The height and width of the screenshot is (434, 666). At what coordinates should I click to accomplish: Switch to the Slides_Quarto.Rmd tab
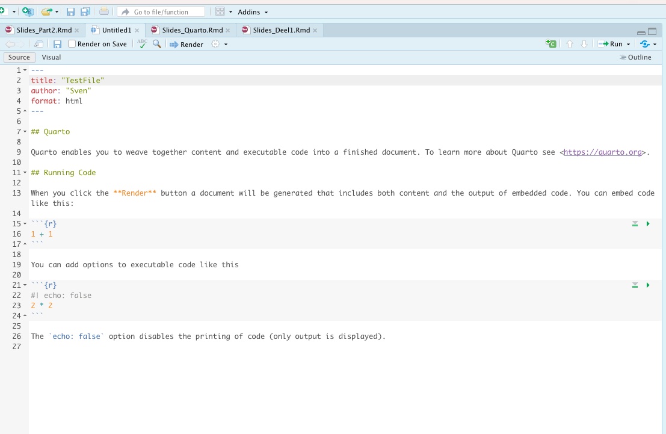[x=192, y=30]
